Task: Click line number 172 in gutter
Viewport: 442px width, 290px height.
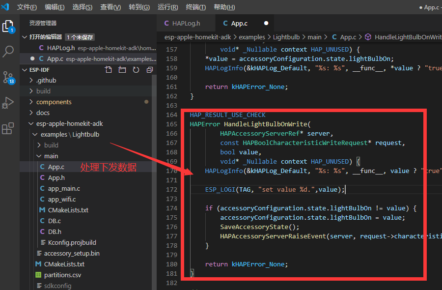Action: click(172, 189)
